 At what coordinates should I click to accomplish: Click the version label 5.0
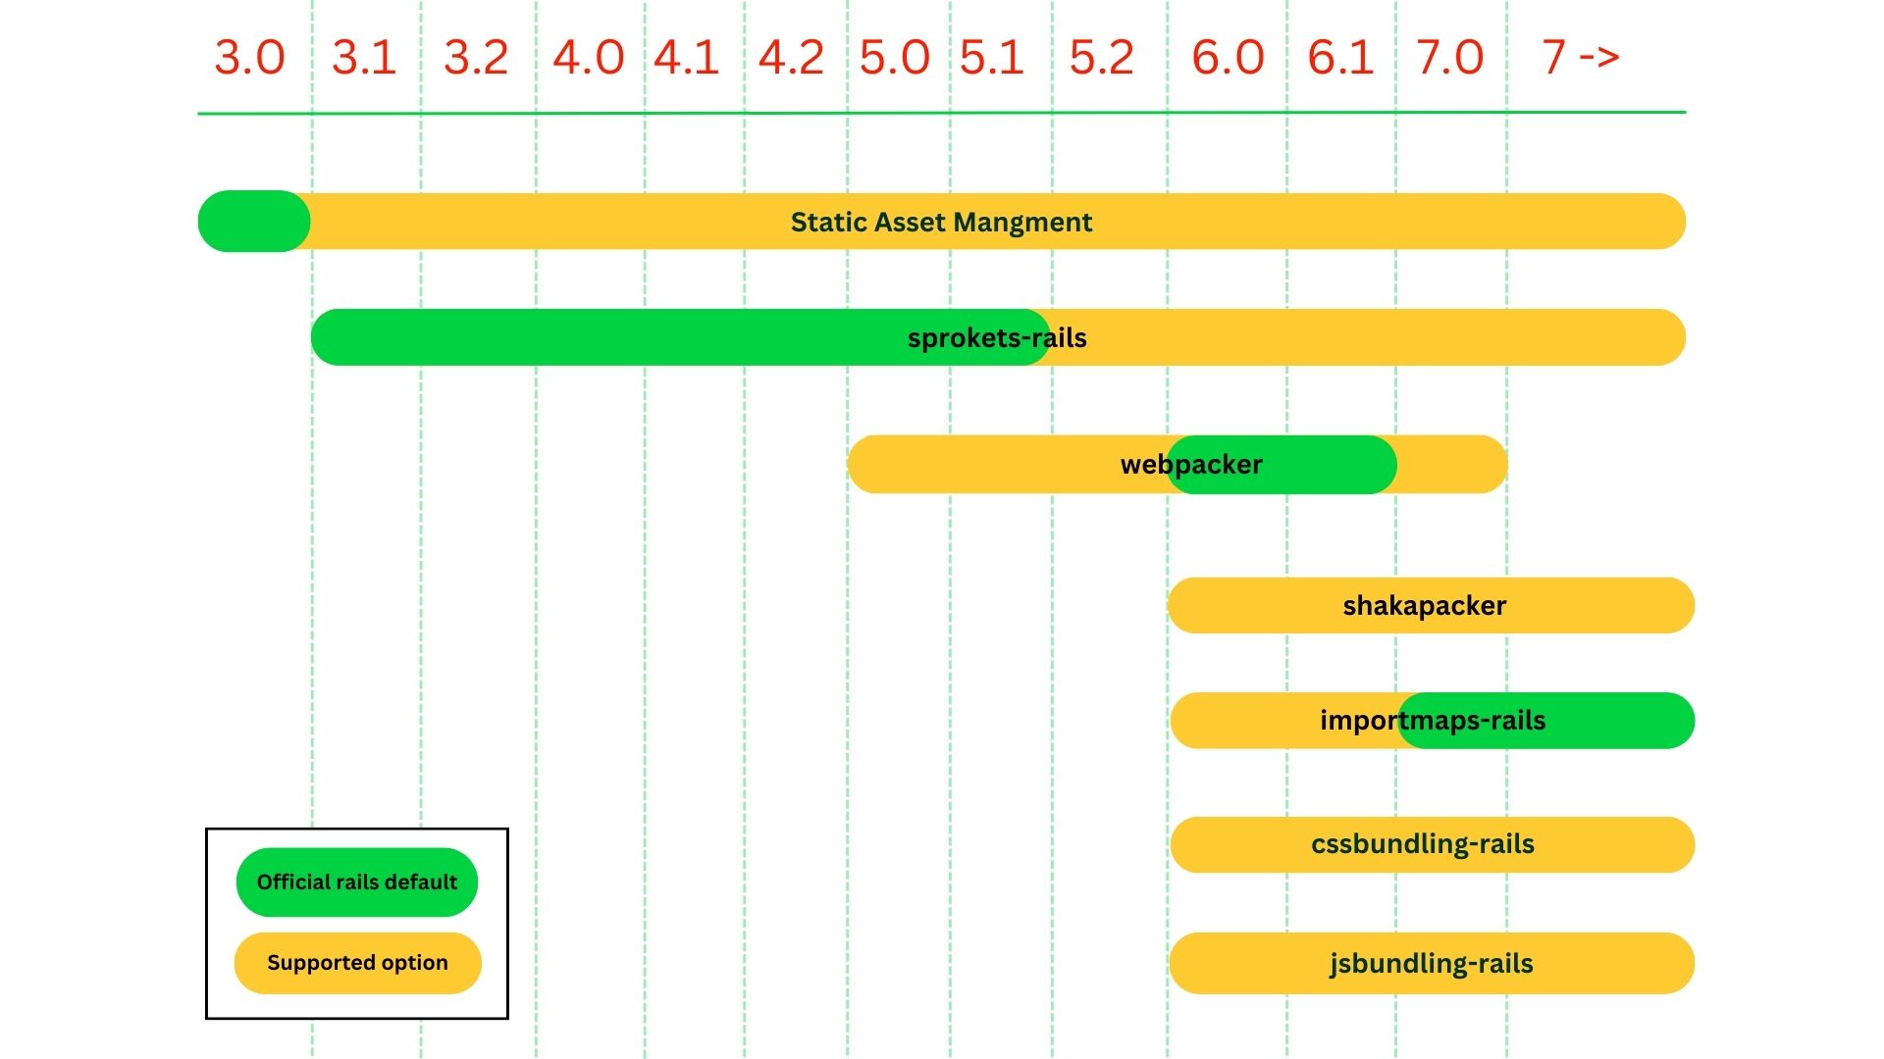896,57
